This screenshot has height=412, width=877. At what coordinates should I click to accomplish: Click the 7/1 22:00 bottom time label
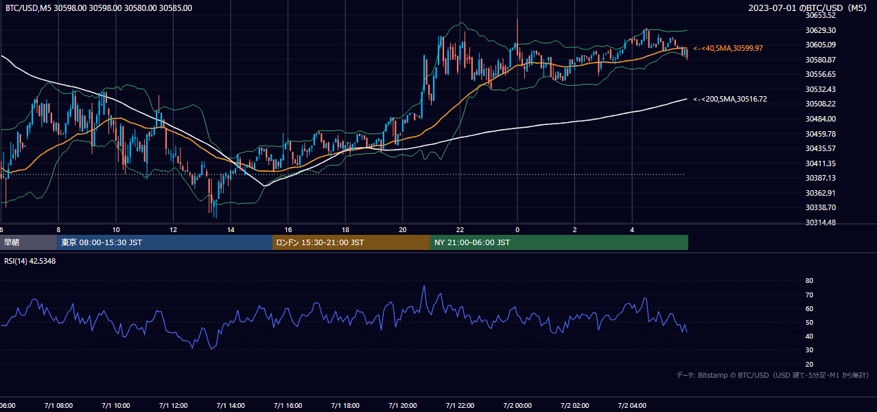click(460, 406)
